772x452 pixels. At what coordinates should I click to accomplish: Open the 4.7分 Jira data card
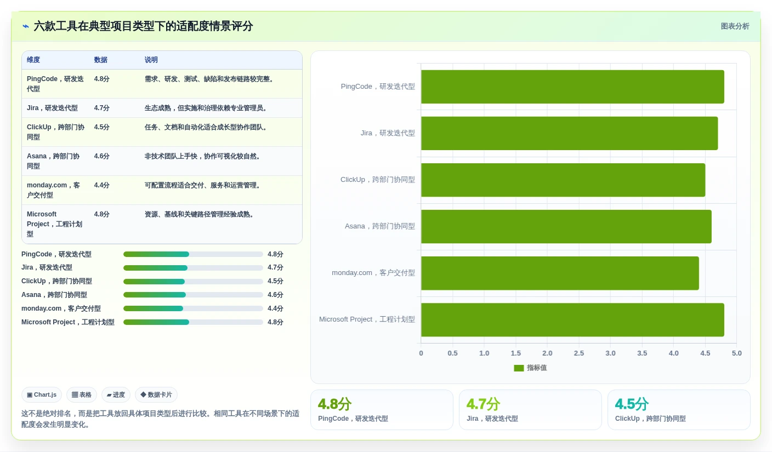point(530,410)
